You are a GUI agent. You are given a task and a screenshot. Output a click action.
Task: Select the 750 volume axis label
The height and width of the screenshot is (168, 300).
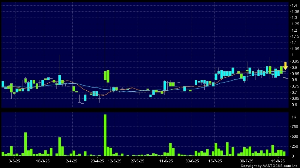295,127
